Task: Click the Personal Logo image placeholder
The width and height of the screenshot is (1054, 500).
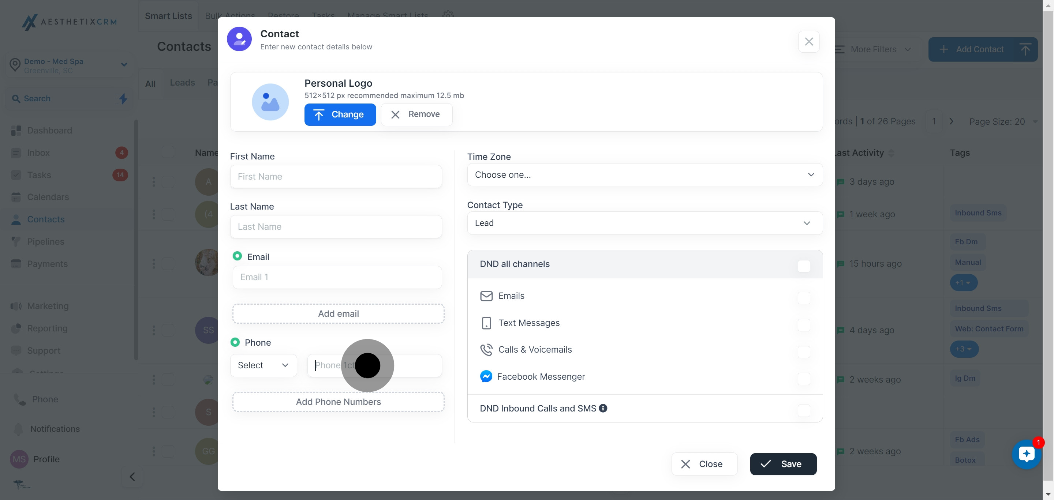Action: point(270,102)
